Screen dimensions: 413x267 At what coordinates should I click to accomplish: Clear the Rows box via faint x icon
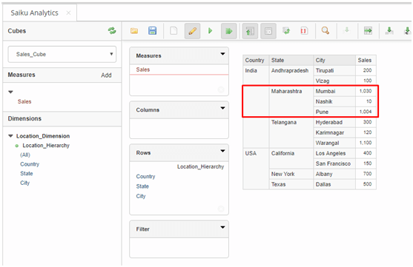click(x=221, y=209)
